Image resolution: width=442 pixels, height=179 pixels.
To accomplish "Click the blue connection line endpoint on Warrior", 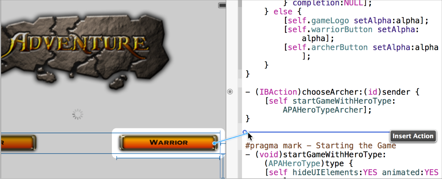I will pyautogui.click(x=214, y=143).
